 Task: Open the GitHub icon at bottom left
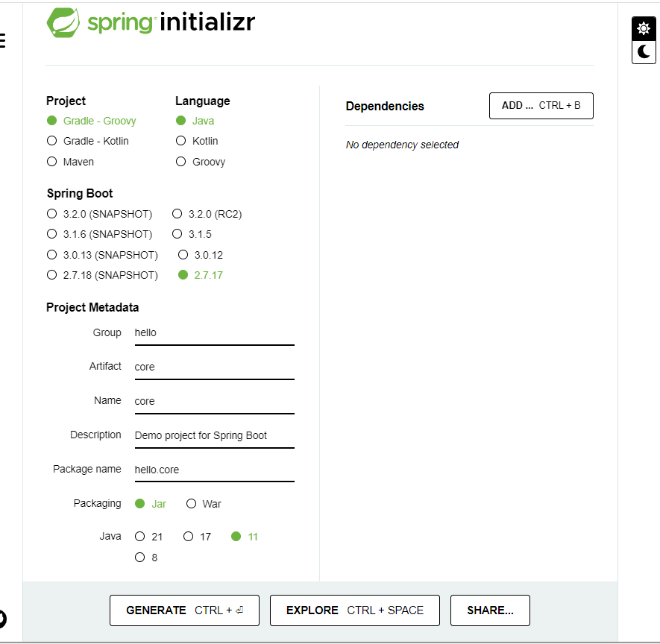[x=2, y=619]
